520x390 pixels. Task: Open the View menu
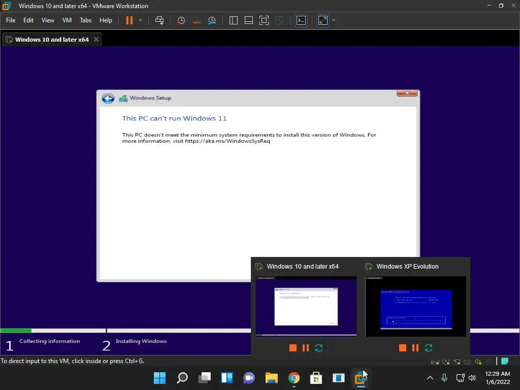click(x=48, y=20)
